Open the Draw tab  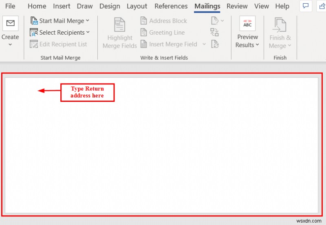(x=85, y=6)
